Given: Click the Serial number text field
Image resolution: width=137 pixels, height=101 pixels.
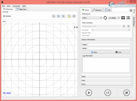Looking at the screenshot, I should click(x=109, y=48).
